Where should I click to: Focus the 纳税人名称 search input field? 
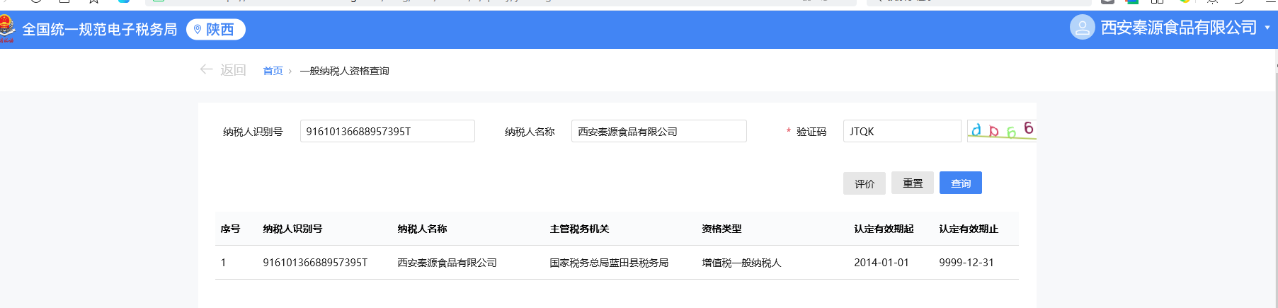tap(658, 131)
